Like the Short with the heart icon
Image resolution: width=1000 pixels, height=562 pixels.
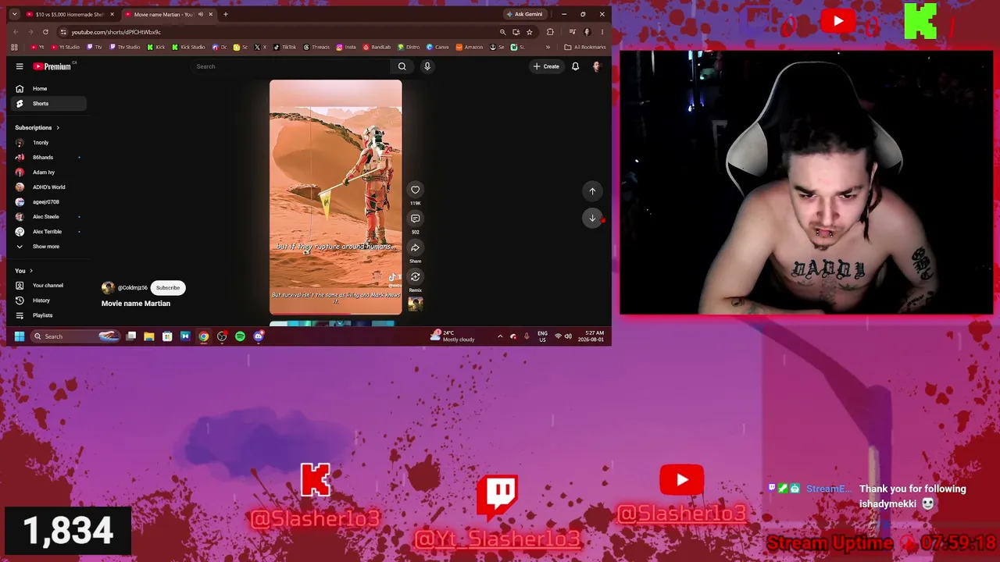pos(415,190)
